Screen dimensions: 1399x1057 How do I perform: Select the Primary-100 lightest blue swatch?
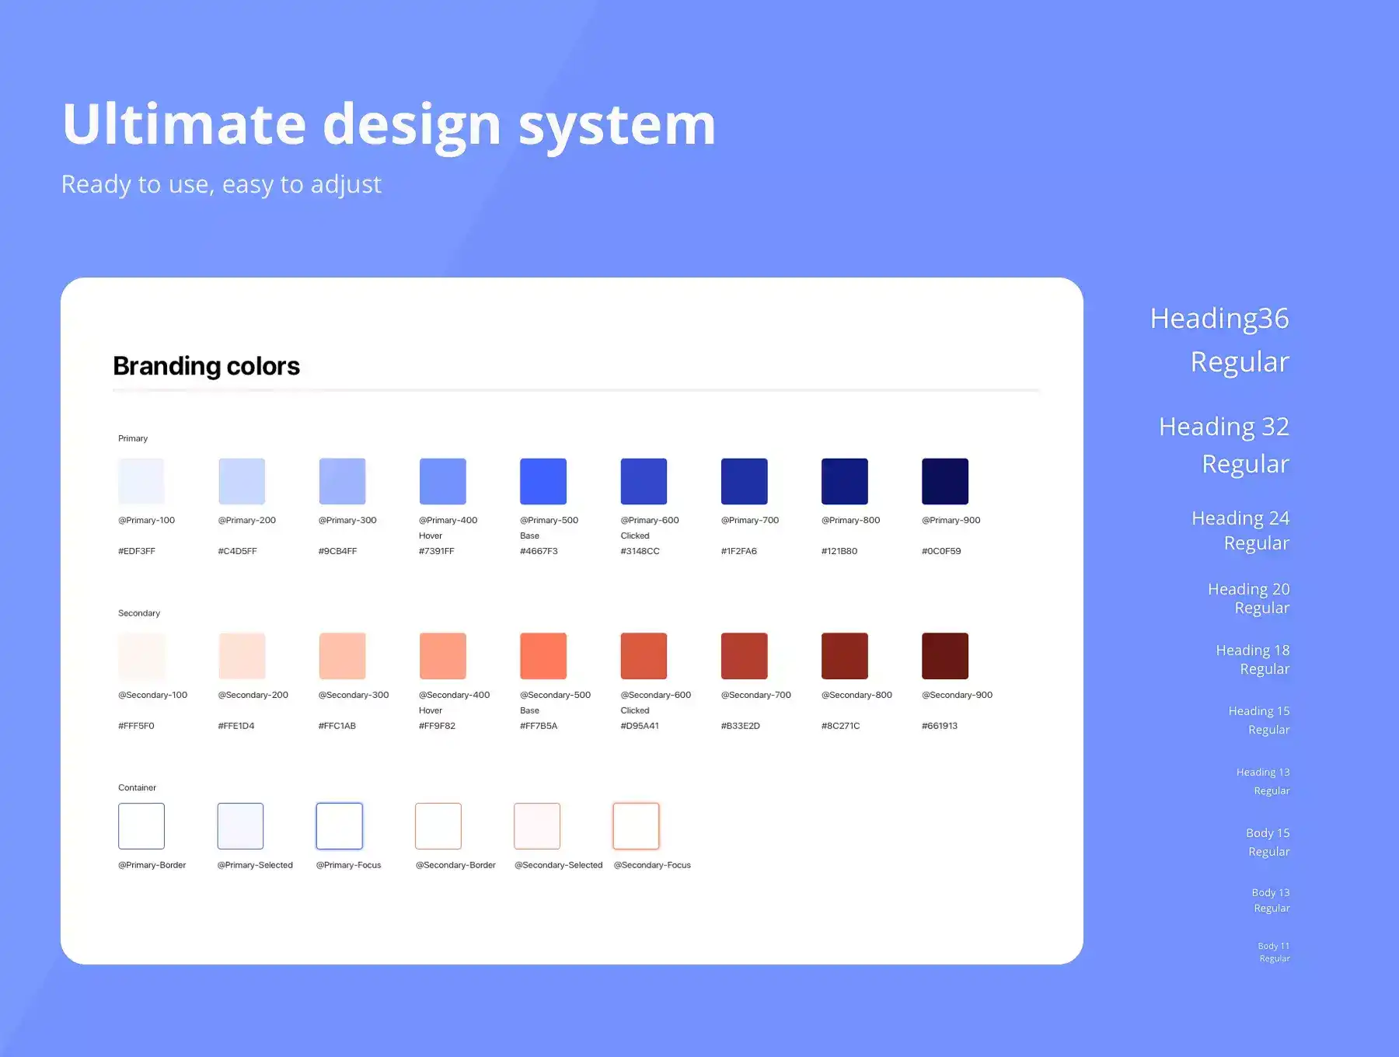[141, 481]
